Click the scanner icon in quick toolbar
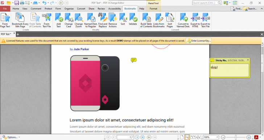 pyautogui.click(x=35, y=3)
